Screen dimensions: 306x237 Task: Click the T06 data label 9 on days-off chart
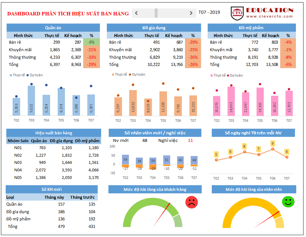[273, 143]
